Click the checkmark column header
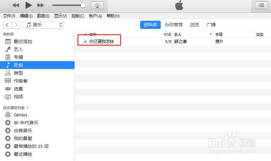The height and width of the screenshot is (161, 271). 85,34
